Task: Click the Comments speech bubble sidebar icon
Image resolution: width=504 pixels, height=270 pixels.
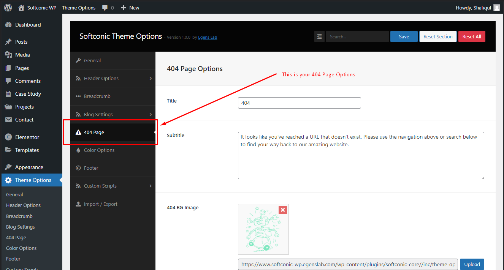Action: click(8, 81)
